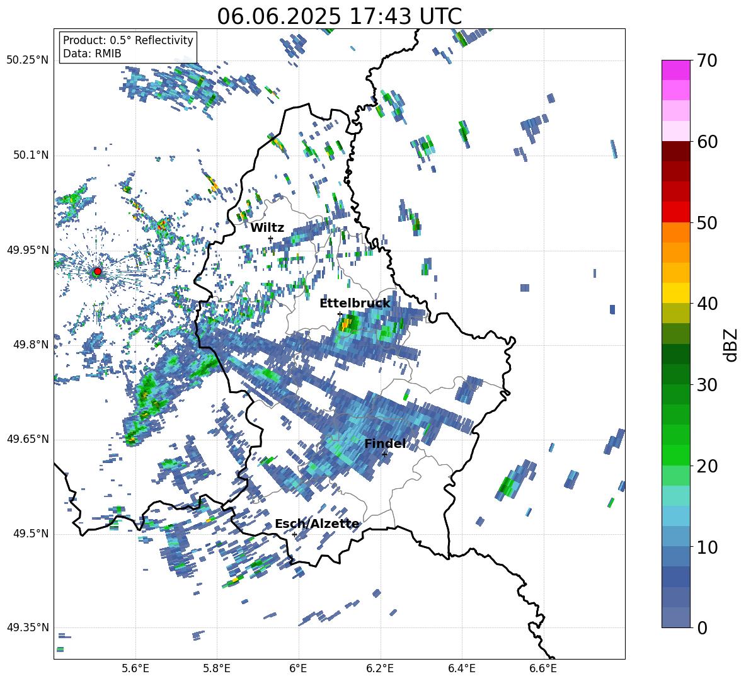Click the 0 value on the colorbar
The height and width of the screenshot is (681, 746).
click(702, 628)
